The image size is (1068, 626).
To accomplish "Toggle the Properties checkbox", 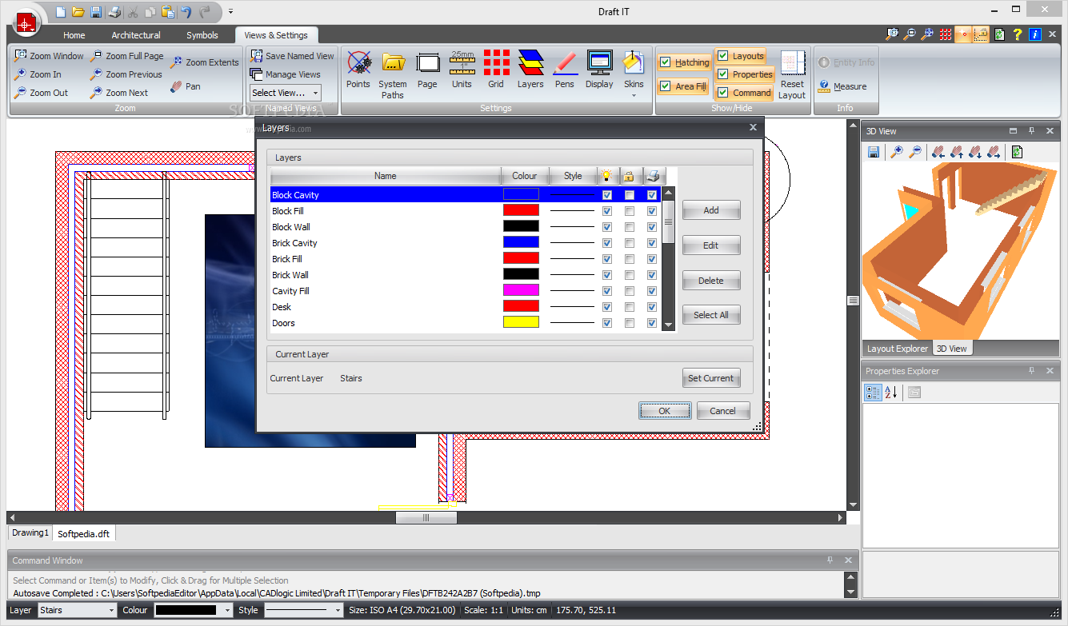I will tap(722, 74).
